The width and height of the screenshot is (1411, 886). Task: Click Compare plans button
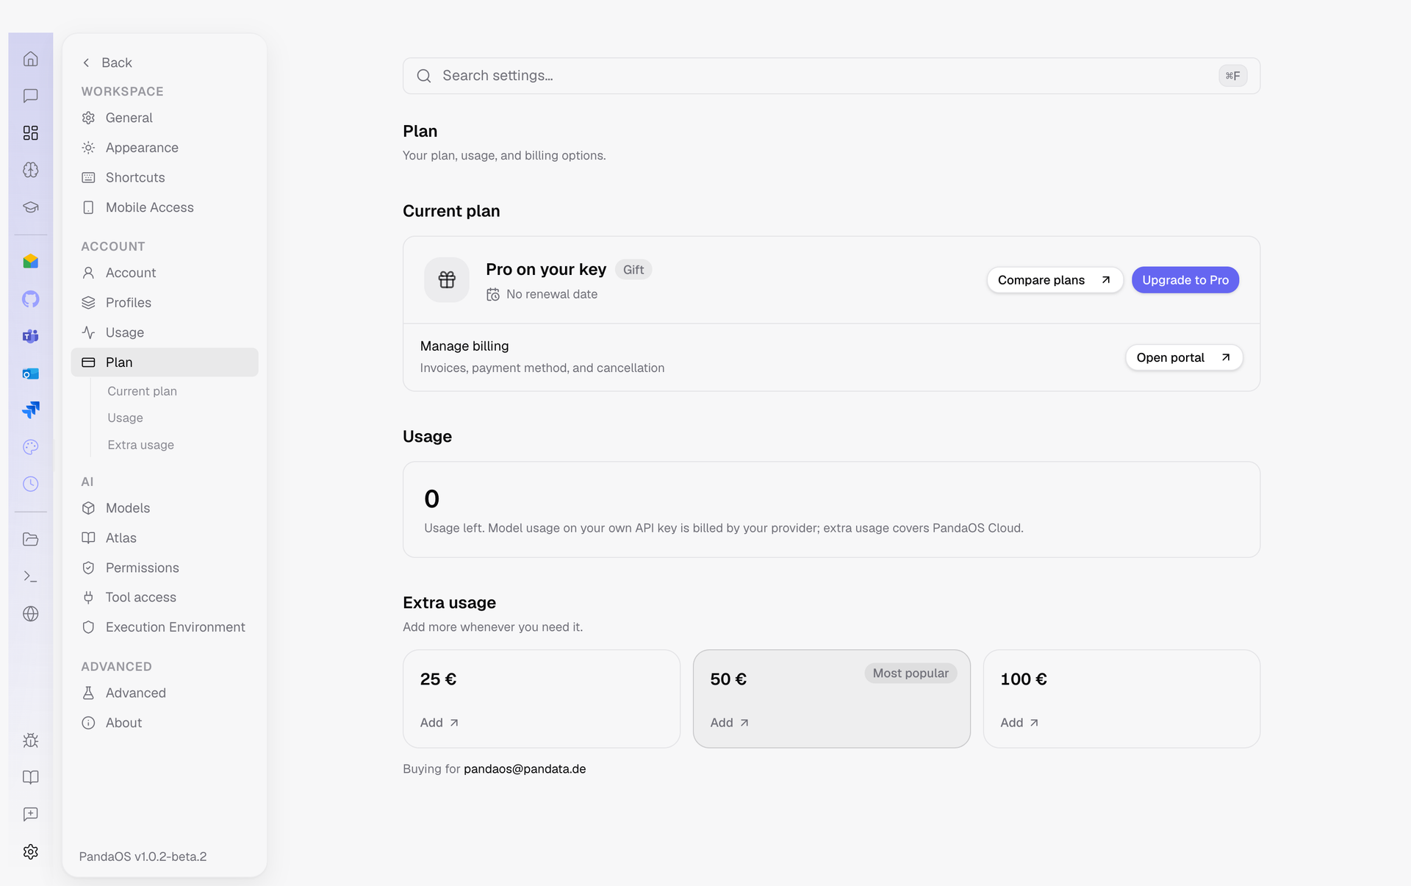(1055, 280)
